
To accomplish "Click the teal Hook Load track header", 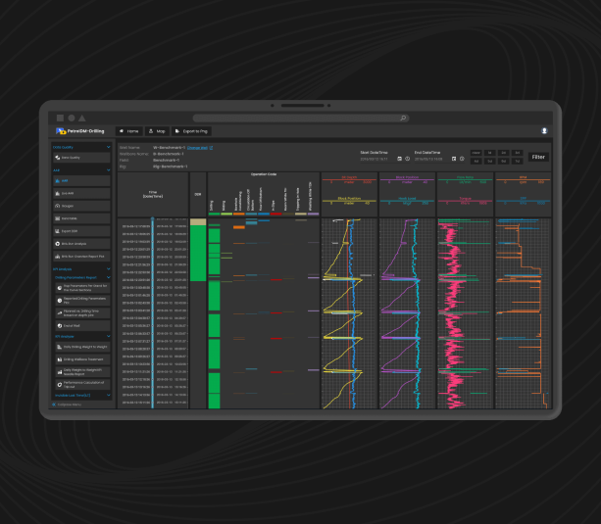I will tap(407, 201).
